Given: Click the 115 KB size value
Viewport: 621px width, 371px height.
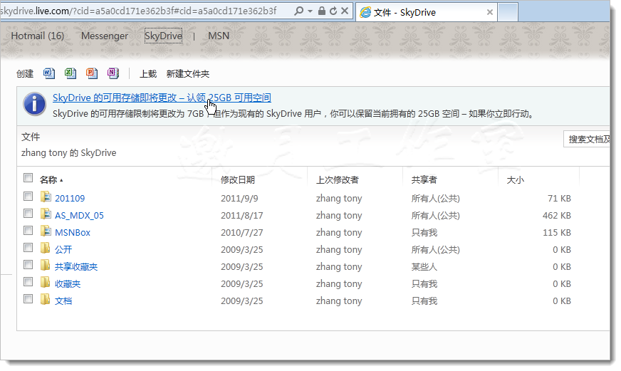Looking at the screenshot, I should coord(556,232).
